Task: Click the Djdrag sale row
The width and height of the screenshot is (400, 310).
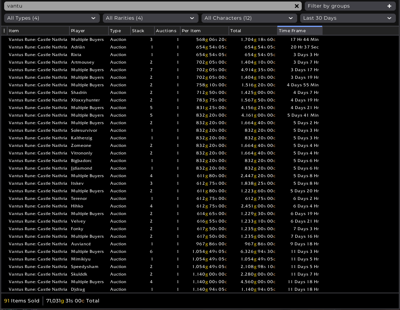Action: click(78, 290)
